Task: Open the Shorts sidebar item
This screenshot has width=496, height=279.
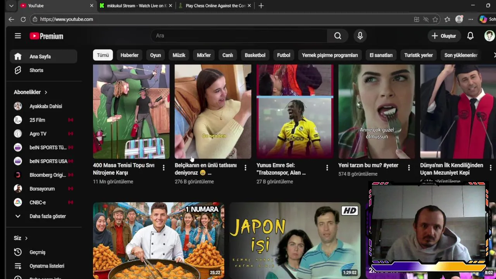Action: pyautogui.click(x=43, y=70)
